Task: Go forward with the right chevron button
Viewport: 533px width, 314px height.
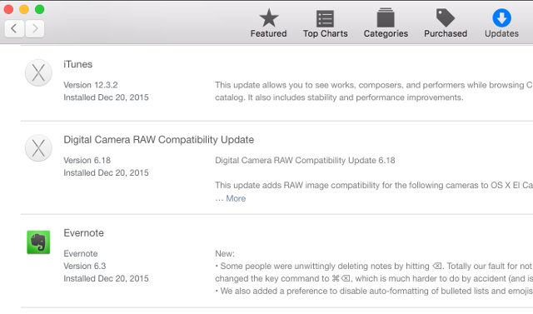Action: (34, 28)
